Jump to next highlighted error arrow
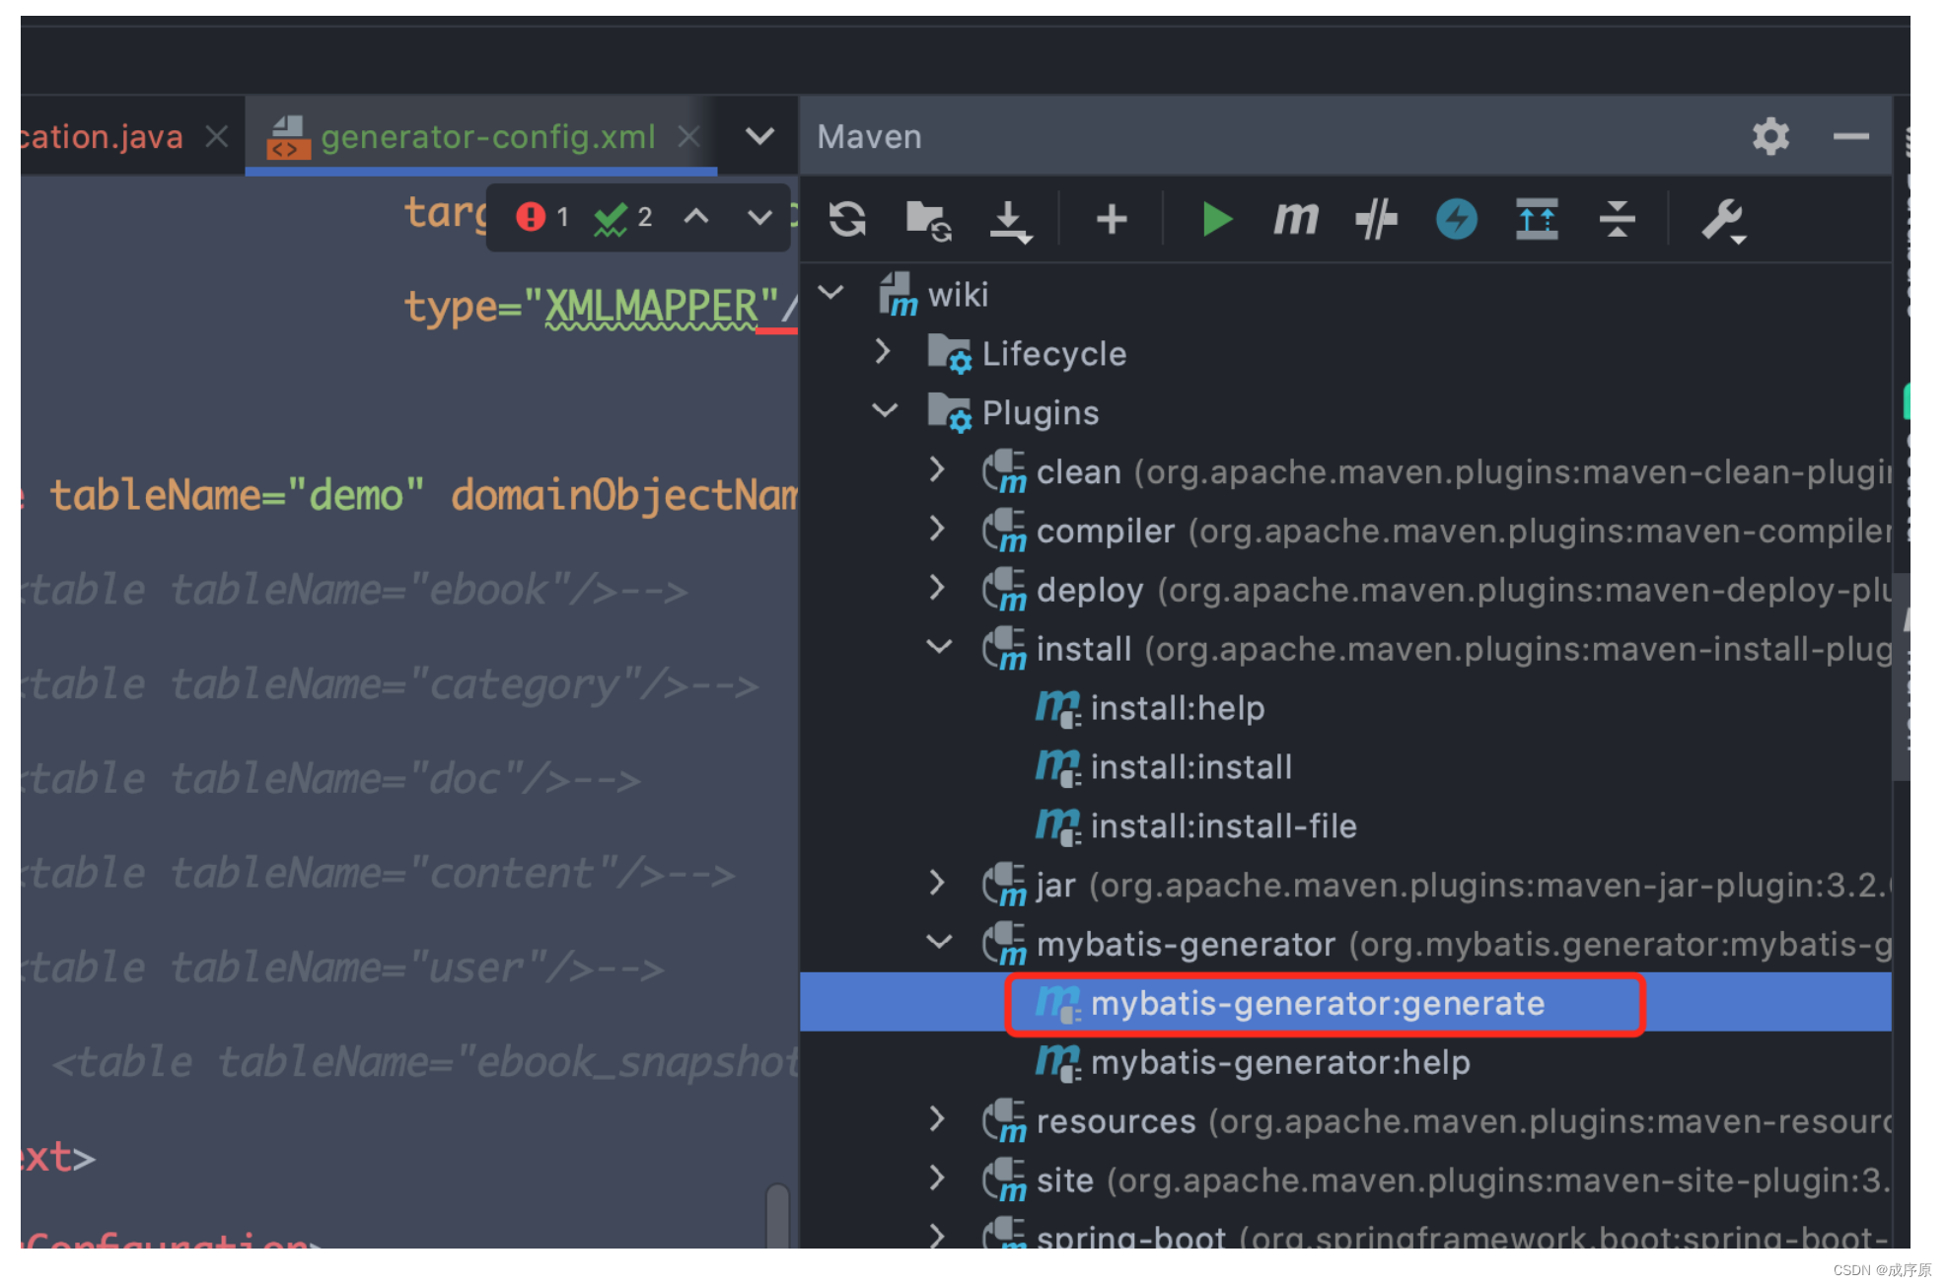This screenshot has height=1286, width=1947. coord(758,217)
